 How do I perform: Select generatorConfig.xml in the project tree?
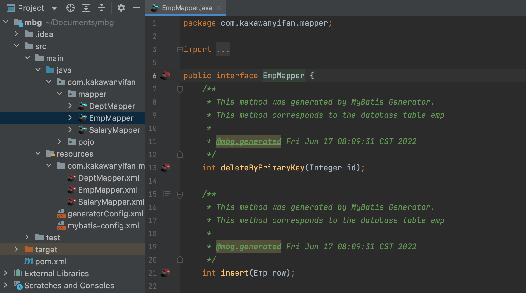(x=105, y=214)
